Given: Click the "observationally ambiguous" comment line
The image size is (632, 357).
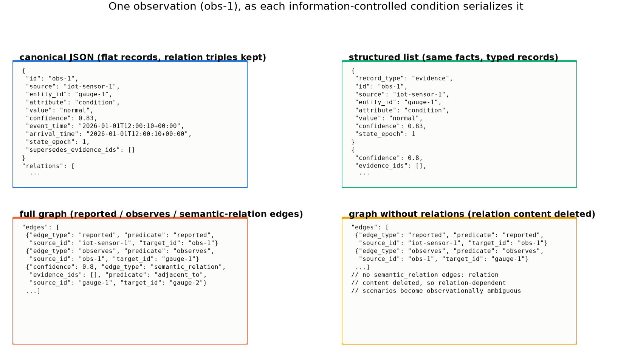Looking at the screenshot, I should click(436, 291).
